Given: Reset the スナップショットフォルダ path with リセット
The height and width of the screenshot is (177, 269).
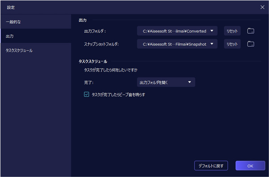Looking at the screenshot, I should 232,44.
